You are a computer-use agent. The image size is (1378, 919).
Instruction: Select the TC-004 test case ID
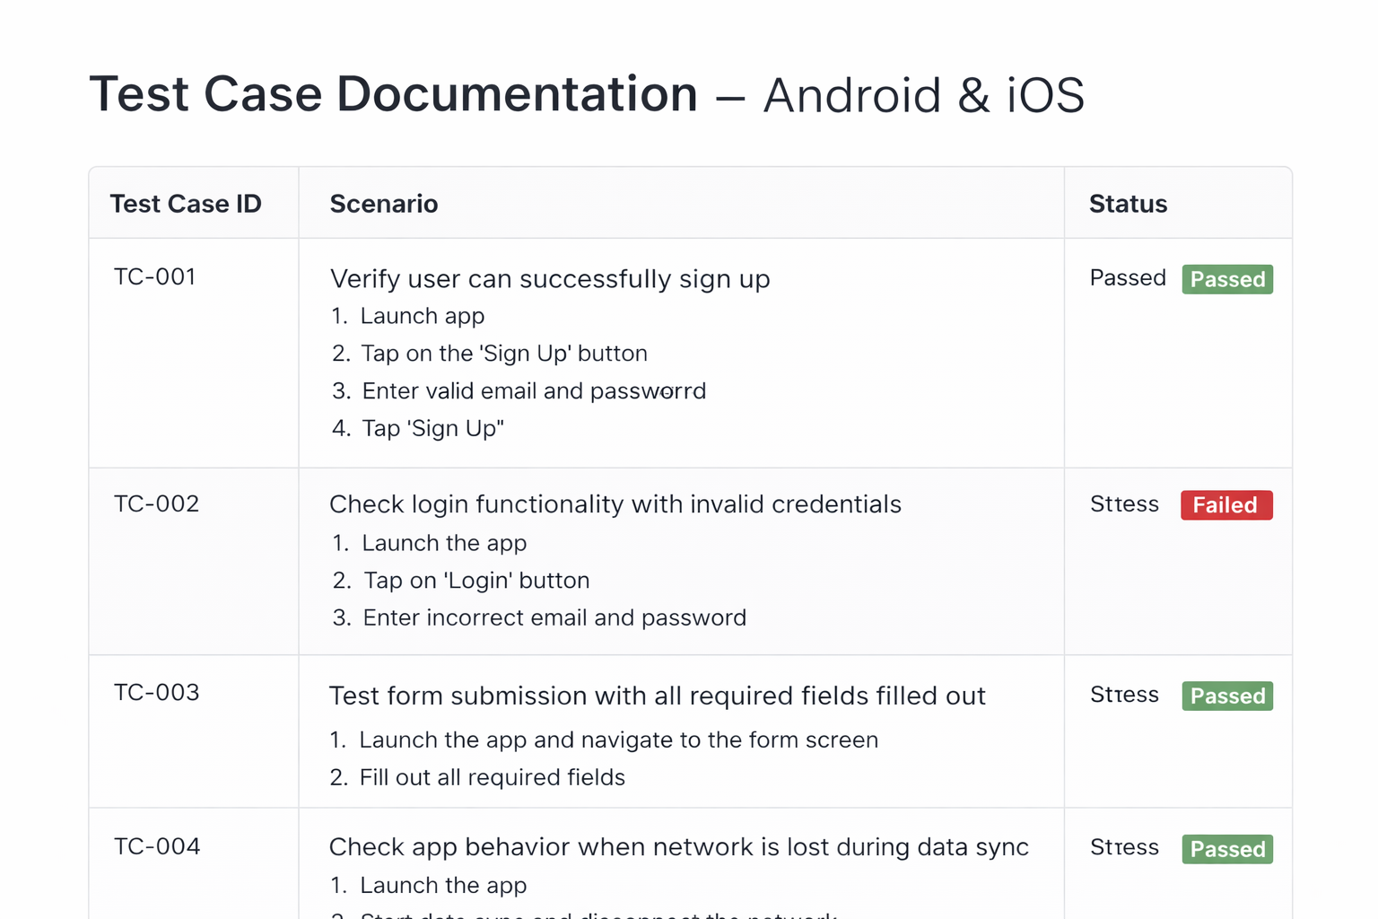tap(157, 846)
